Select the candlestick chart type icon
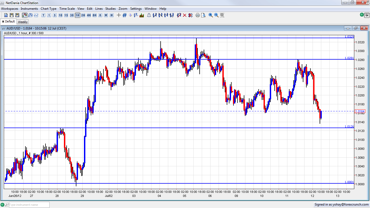Image resolution: width=370 pixels, height=208 pixels. point(25,15)
